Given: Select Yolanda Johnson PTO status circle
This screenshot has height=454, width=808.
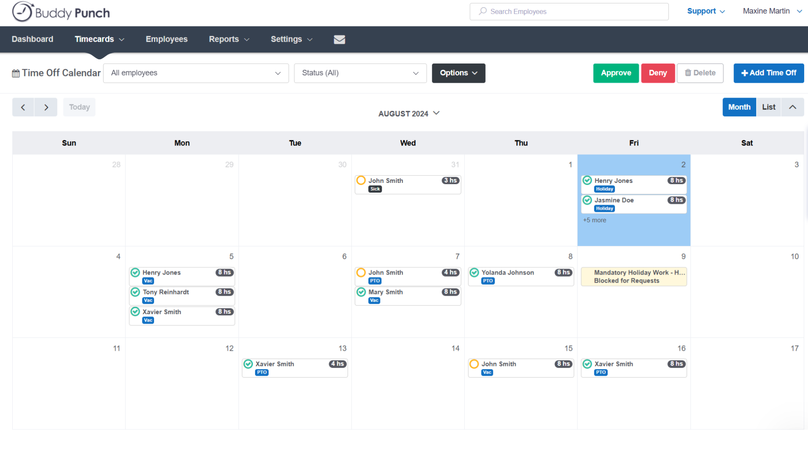Looking at the screenshot, I should [x=474, y=272].
